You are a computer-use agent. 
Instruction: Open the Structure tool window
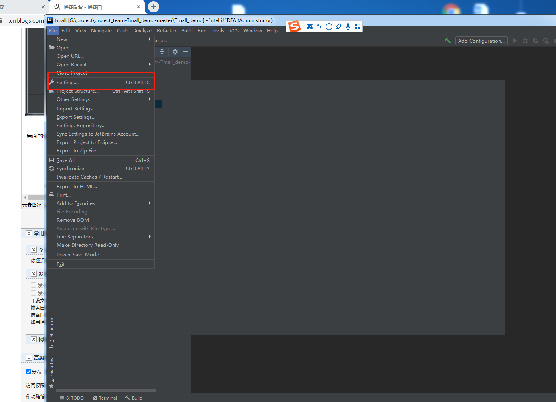[51, 333]
